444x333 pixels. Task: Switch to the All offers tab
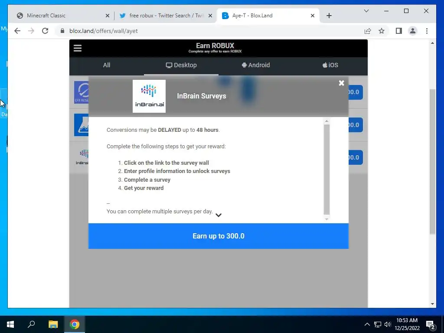107,65
